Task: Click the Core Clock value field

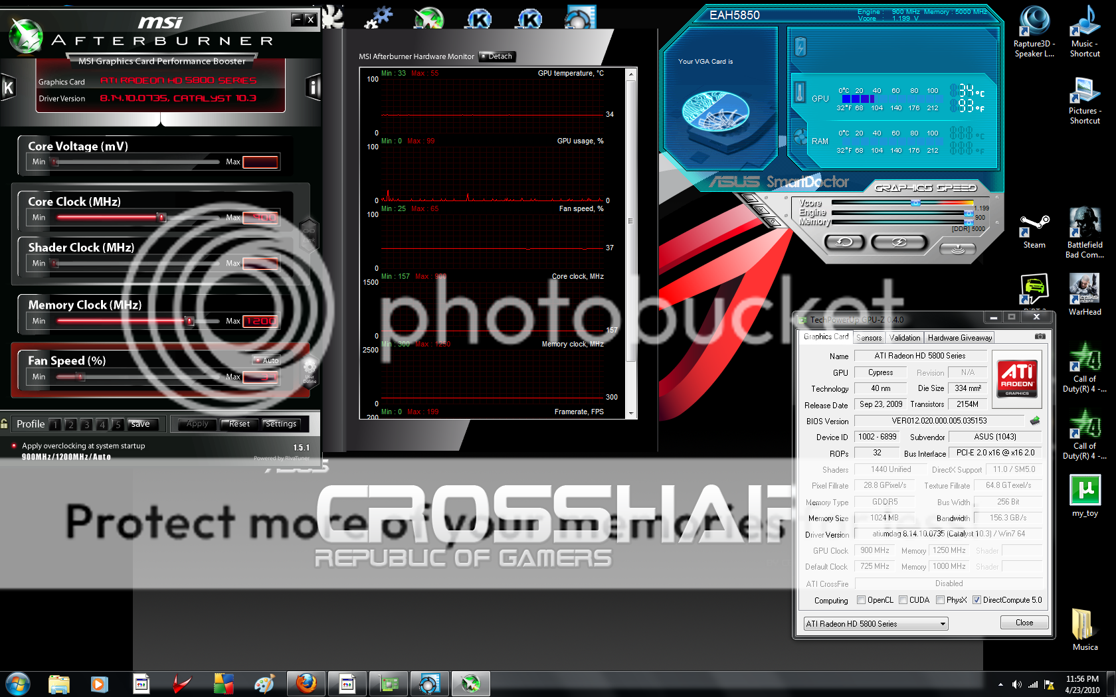Action: (260, 218)
